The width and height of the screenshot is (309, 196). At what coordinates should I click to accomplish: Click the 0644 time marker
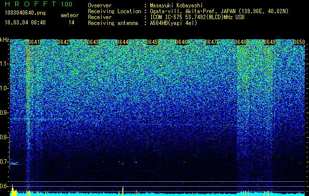[x=122, y=42]
